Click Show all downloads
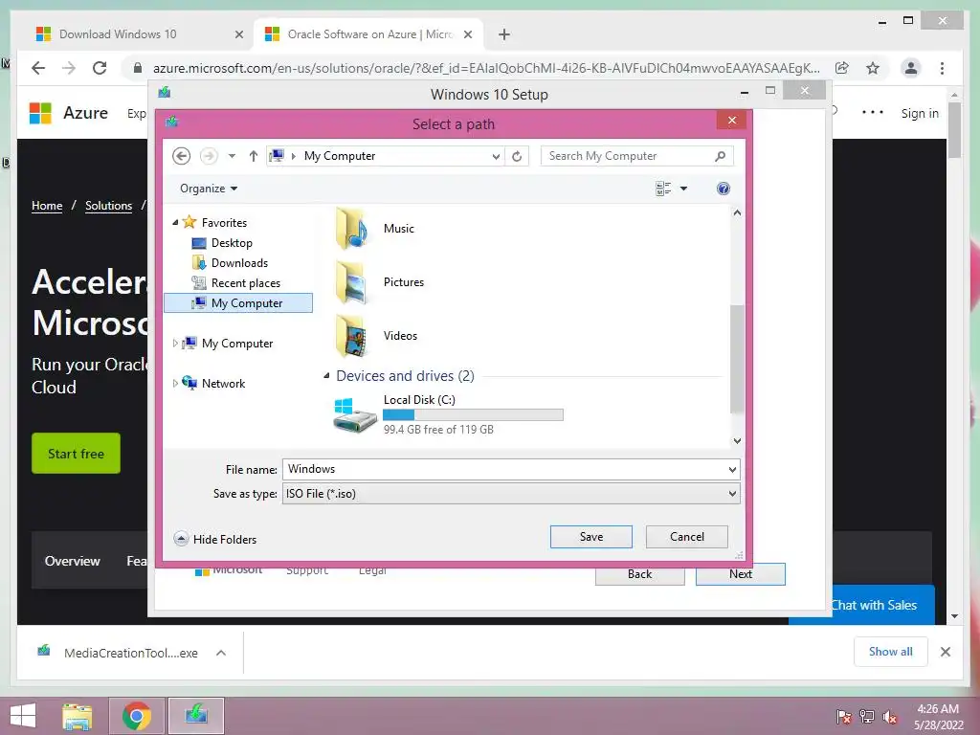The width and height of the screenshot is (980, 735). pyautogui.click(x=891, y=652)
